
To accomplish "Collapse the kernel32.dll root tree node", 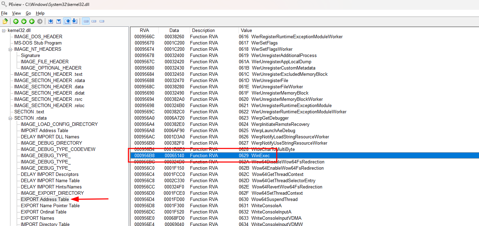I will point(4,31).
